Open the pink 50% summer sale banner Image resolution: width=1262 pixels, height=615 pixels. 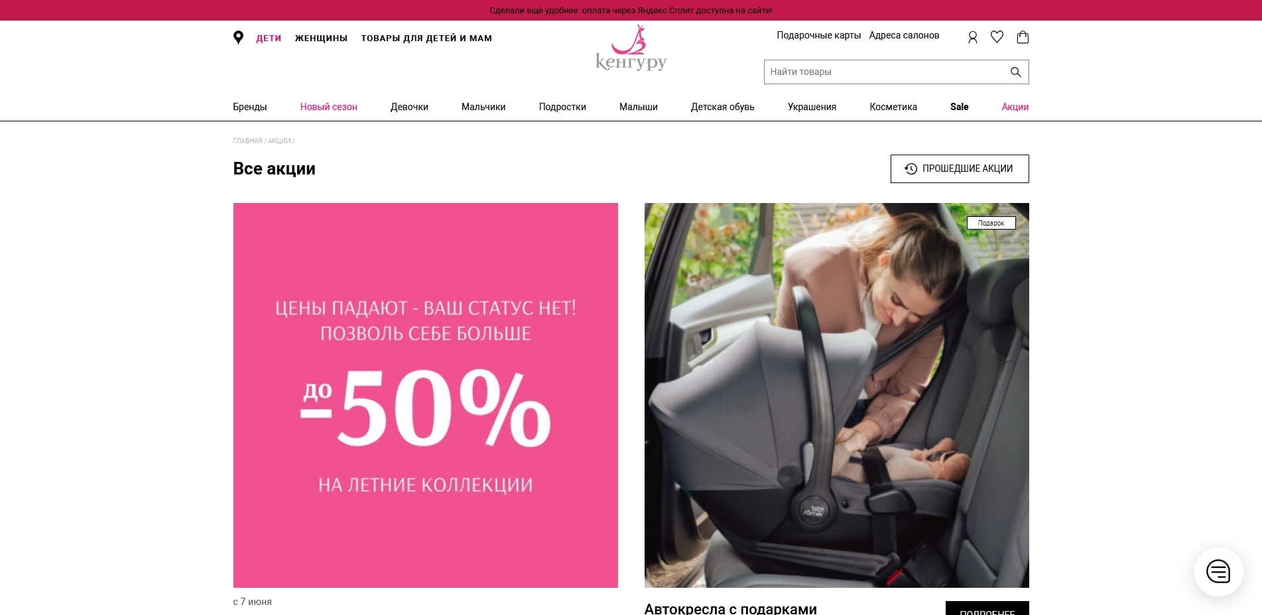pyautogui.click(x=426, y=395)
